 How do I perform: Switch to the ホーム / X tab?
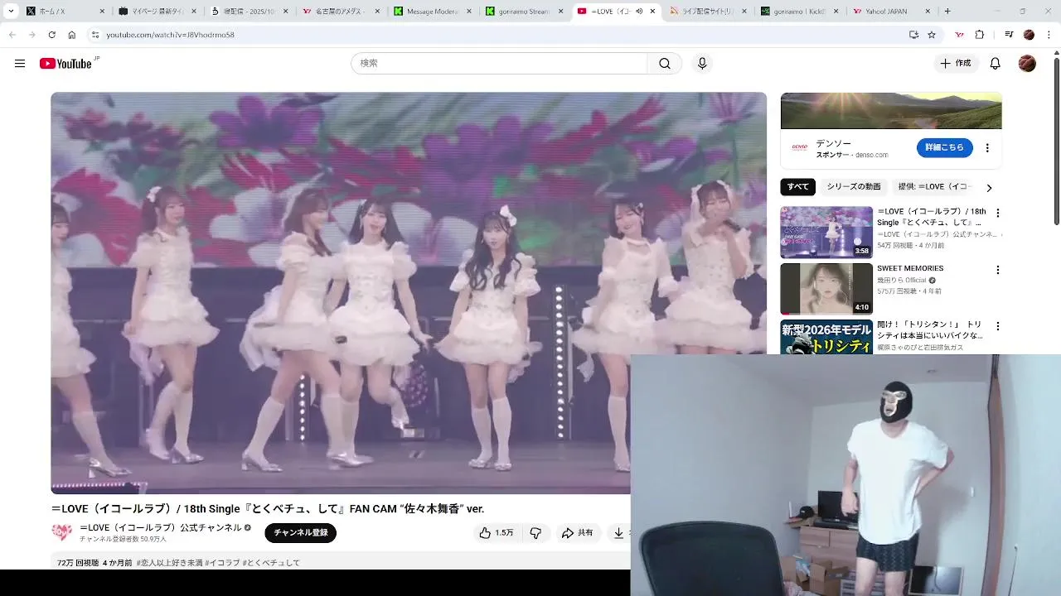(x=63, y=12)
